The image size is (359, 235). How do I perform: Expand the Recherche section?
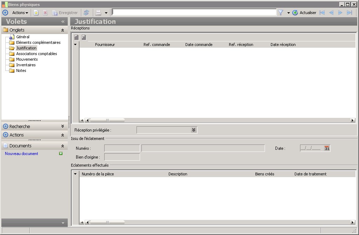click(62, 126)
